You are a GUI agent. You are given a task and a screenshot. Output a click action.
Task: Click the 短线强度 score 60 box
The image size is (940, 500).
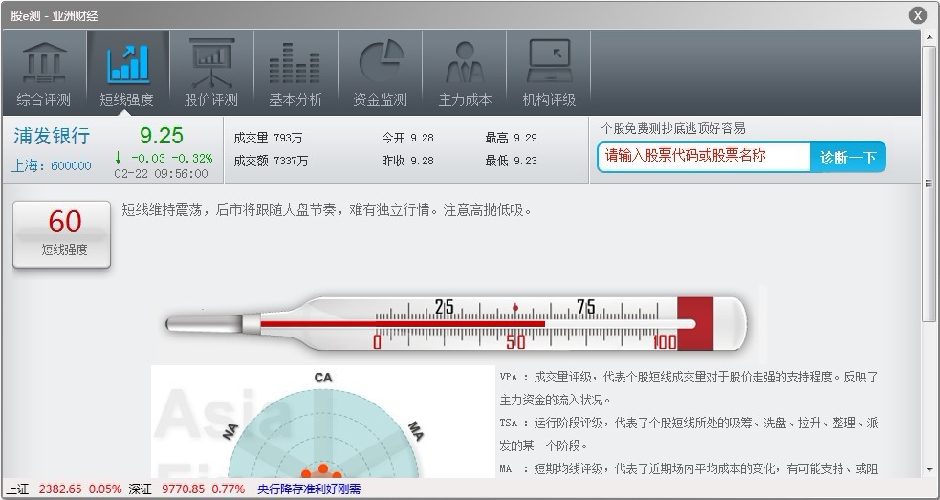[62, 234]
